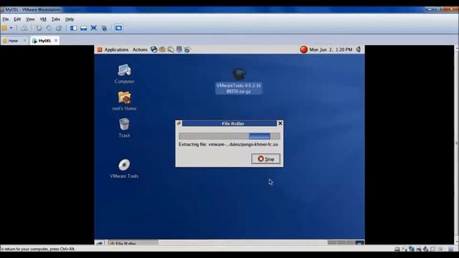Viewport: 459px width, 258px height.
Task: Click the Unity mode toolbar icon
Action: coord(104,28)
